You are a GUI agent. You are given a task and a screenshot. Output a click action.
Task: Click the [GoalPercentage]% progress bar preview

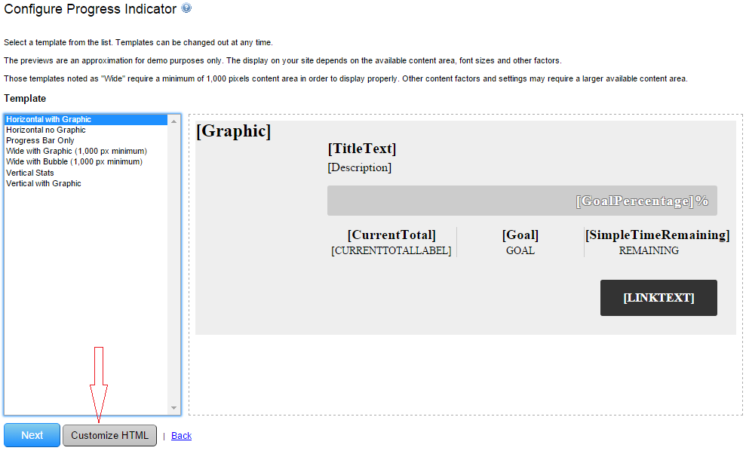(x=520, y=200)
